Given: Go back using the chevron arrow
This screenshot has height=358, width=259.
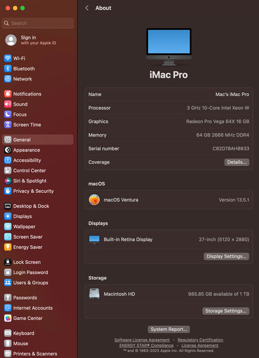Looking at the screenshot, I should (87, 8).
